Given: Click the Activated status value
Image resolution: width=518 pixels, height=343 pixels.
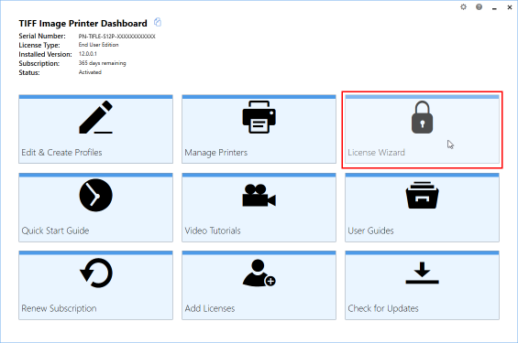Looking at the screenshot, I should click(90, 72).
